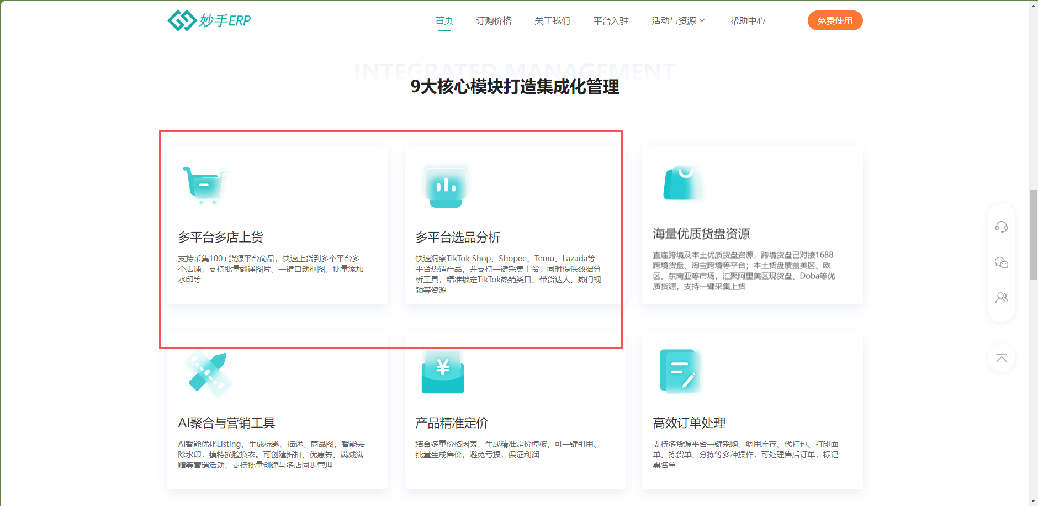Click the 多平台多店上货 card title

[x=220, y=238]
